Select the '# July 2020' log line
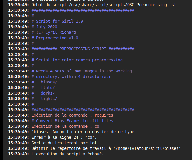192x160 pixels. (x=45, y=27)
